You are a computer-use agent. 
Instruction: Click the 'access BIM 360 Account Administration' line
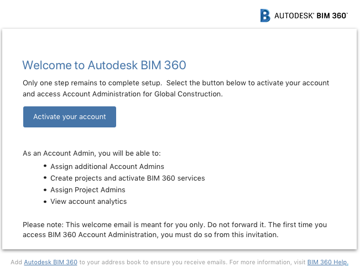[150, 235]
